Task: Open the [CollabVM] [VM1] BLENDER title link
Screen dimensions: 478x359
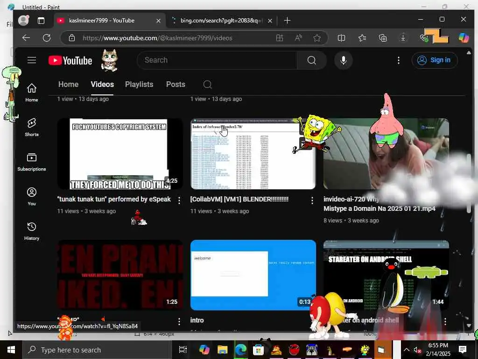Action: tap(239, 199)
